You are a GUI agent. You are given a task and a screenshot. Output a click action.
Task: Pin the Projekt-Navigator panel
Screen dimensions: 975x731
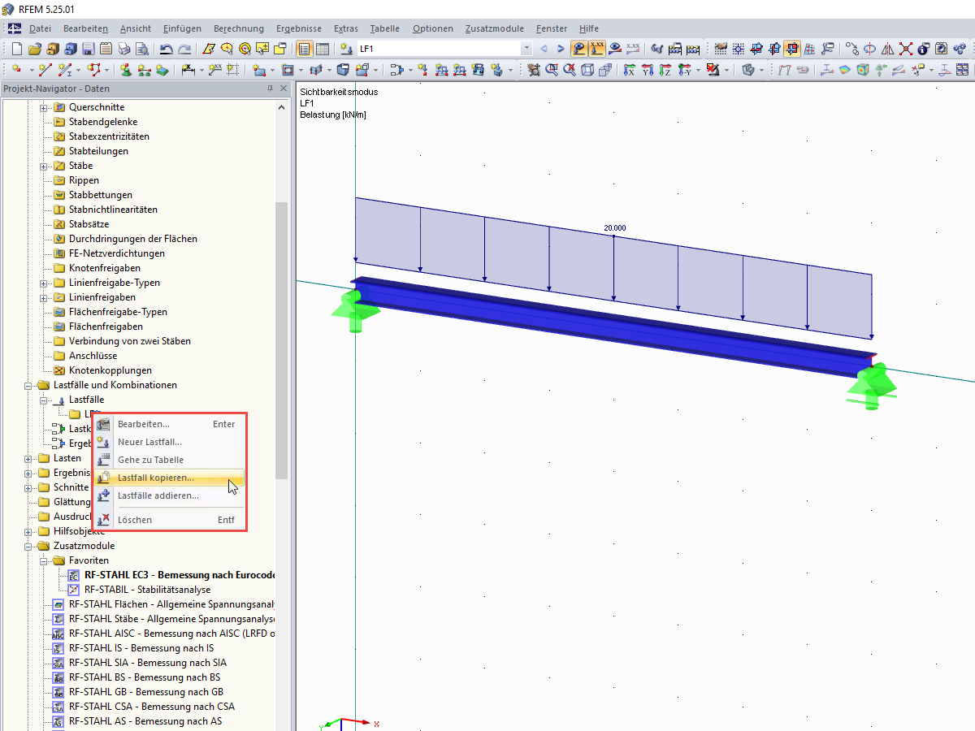(x=271, y=89)
